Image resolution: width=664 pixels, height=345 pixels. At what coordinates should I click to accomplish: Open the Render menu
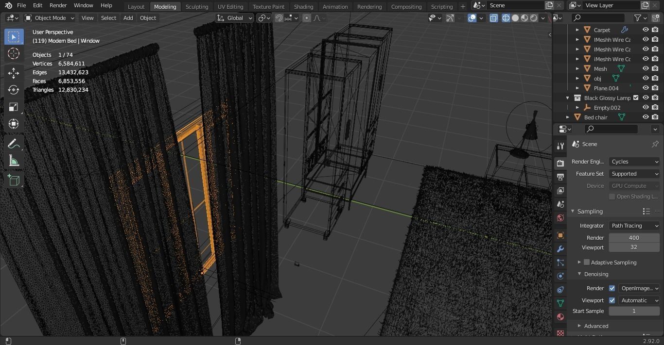click(58, 5)
